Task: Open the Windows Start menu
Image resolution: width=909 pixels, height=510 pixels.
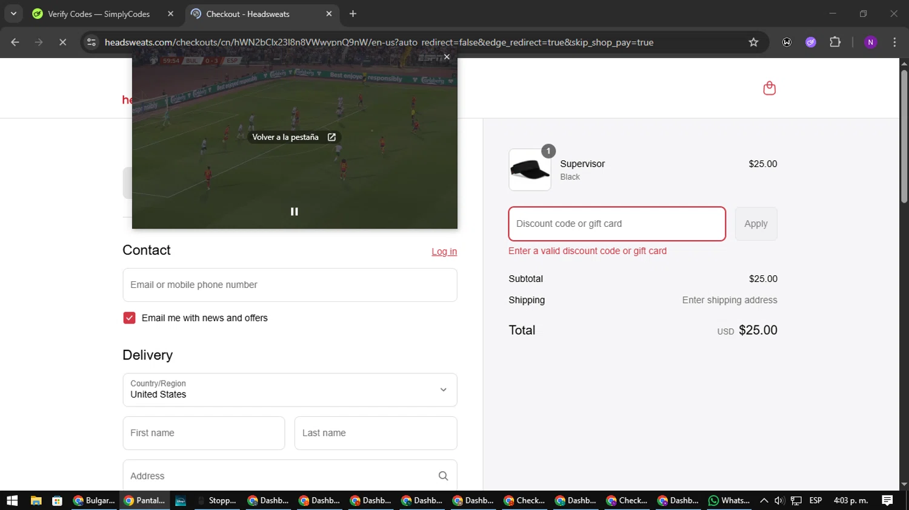Action: click(x=12, y=500)
